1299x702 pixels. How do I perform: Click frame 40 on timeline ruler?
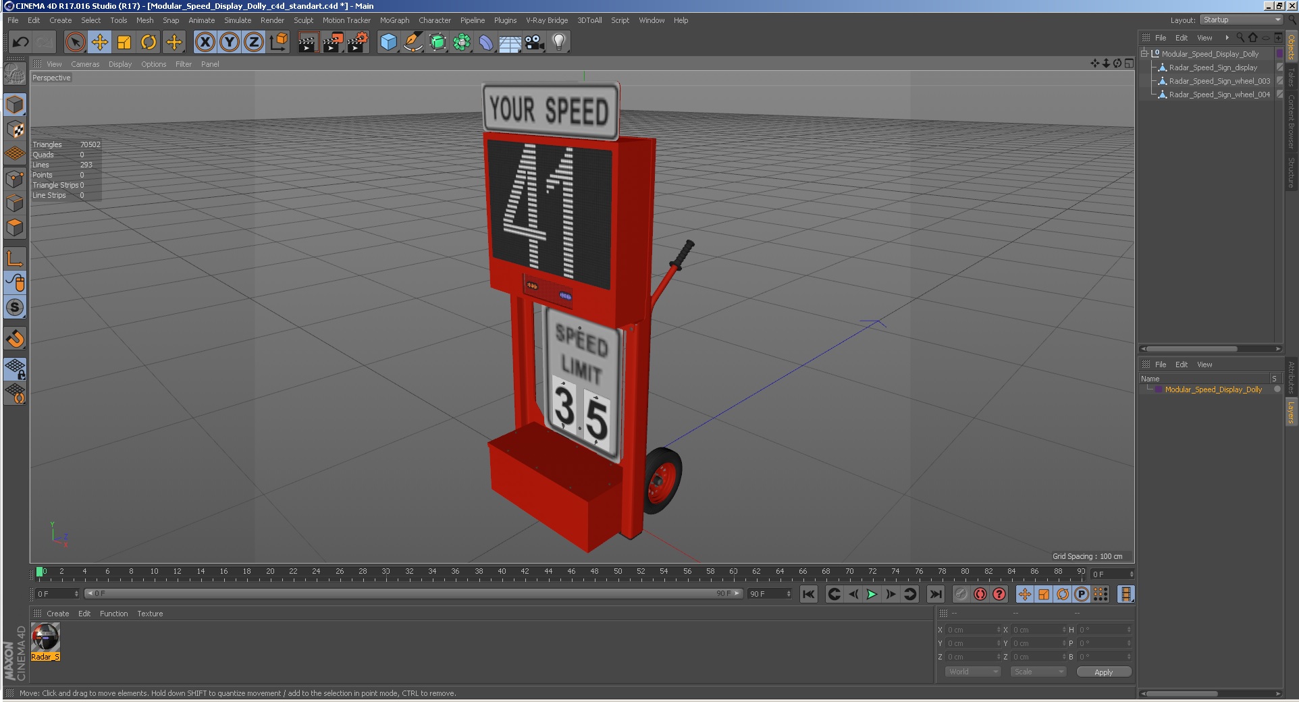point(502,572)
